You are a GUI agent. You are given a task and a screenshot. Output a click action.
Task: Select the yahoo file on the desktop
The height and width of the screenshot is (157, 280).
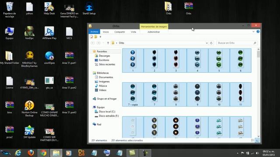(x=29, y=9)
